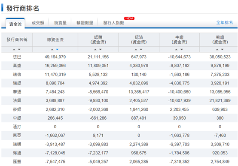The image size is (238, 166).
Task: Select issuer 海通 row name
Action: (17, 153)
